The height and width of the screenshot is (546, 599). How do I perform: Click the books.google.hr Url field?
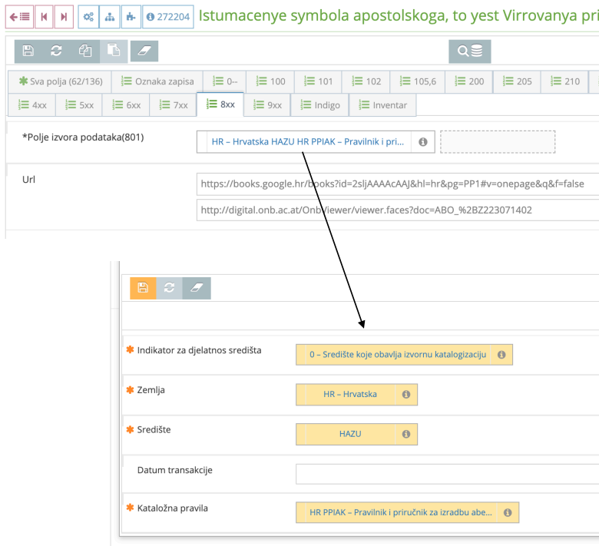click(398, 184)
